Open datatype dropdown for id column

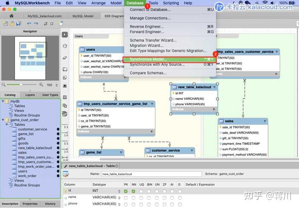pyautogui.click(x=119, y=191)
